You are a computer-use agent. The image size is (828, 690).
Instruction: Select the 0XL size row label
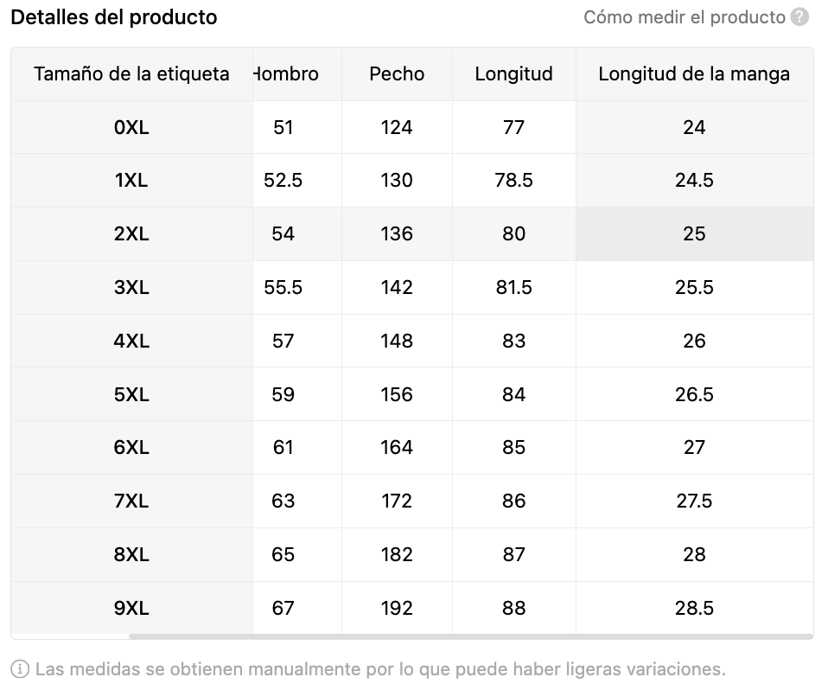click(131, 128)
